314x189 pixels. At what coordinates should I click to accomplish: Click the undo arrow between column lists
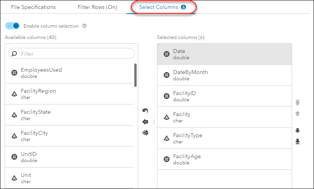[145, 111]
